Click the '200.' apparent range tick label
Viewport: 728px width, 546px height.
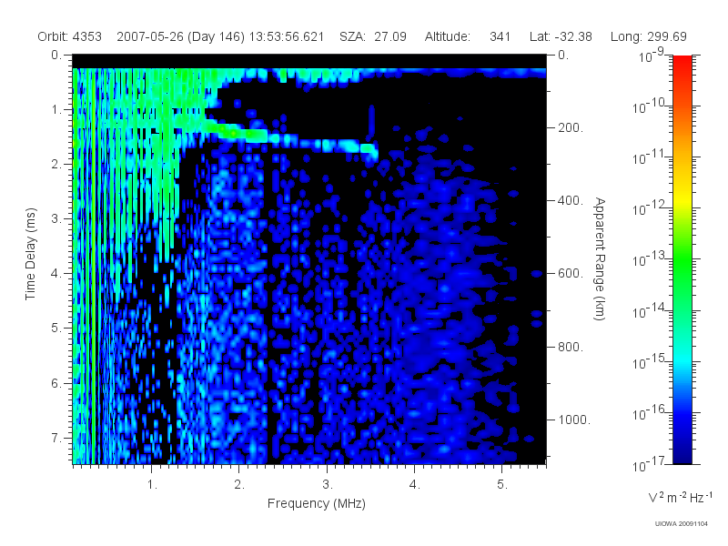coord(571,127)
